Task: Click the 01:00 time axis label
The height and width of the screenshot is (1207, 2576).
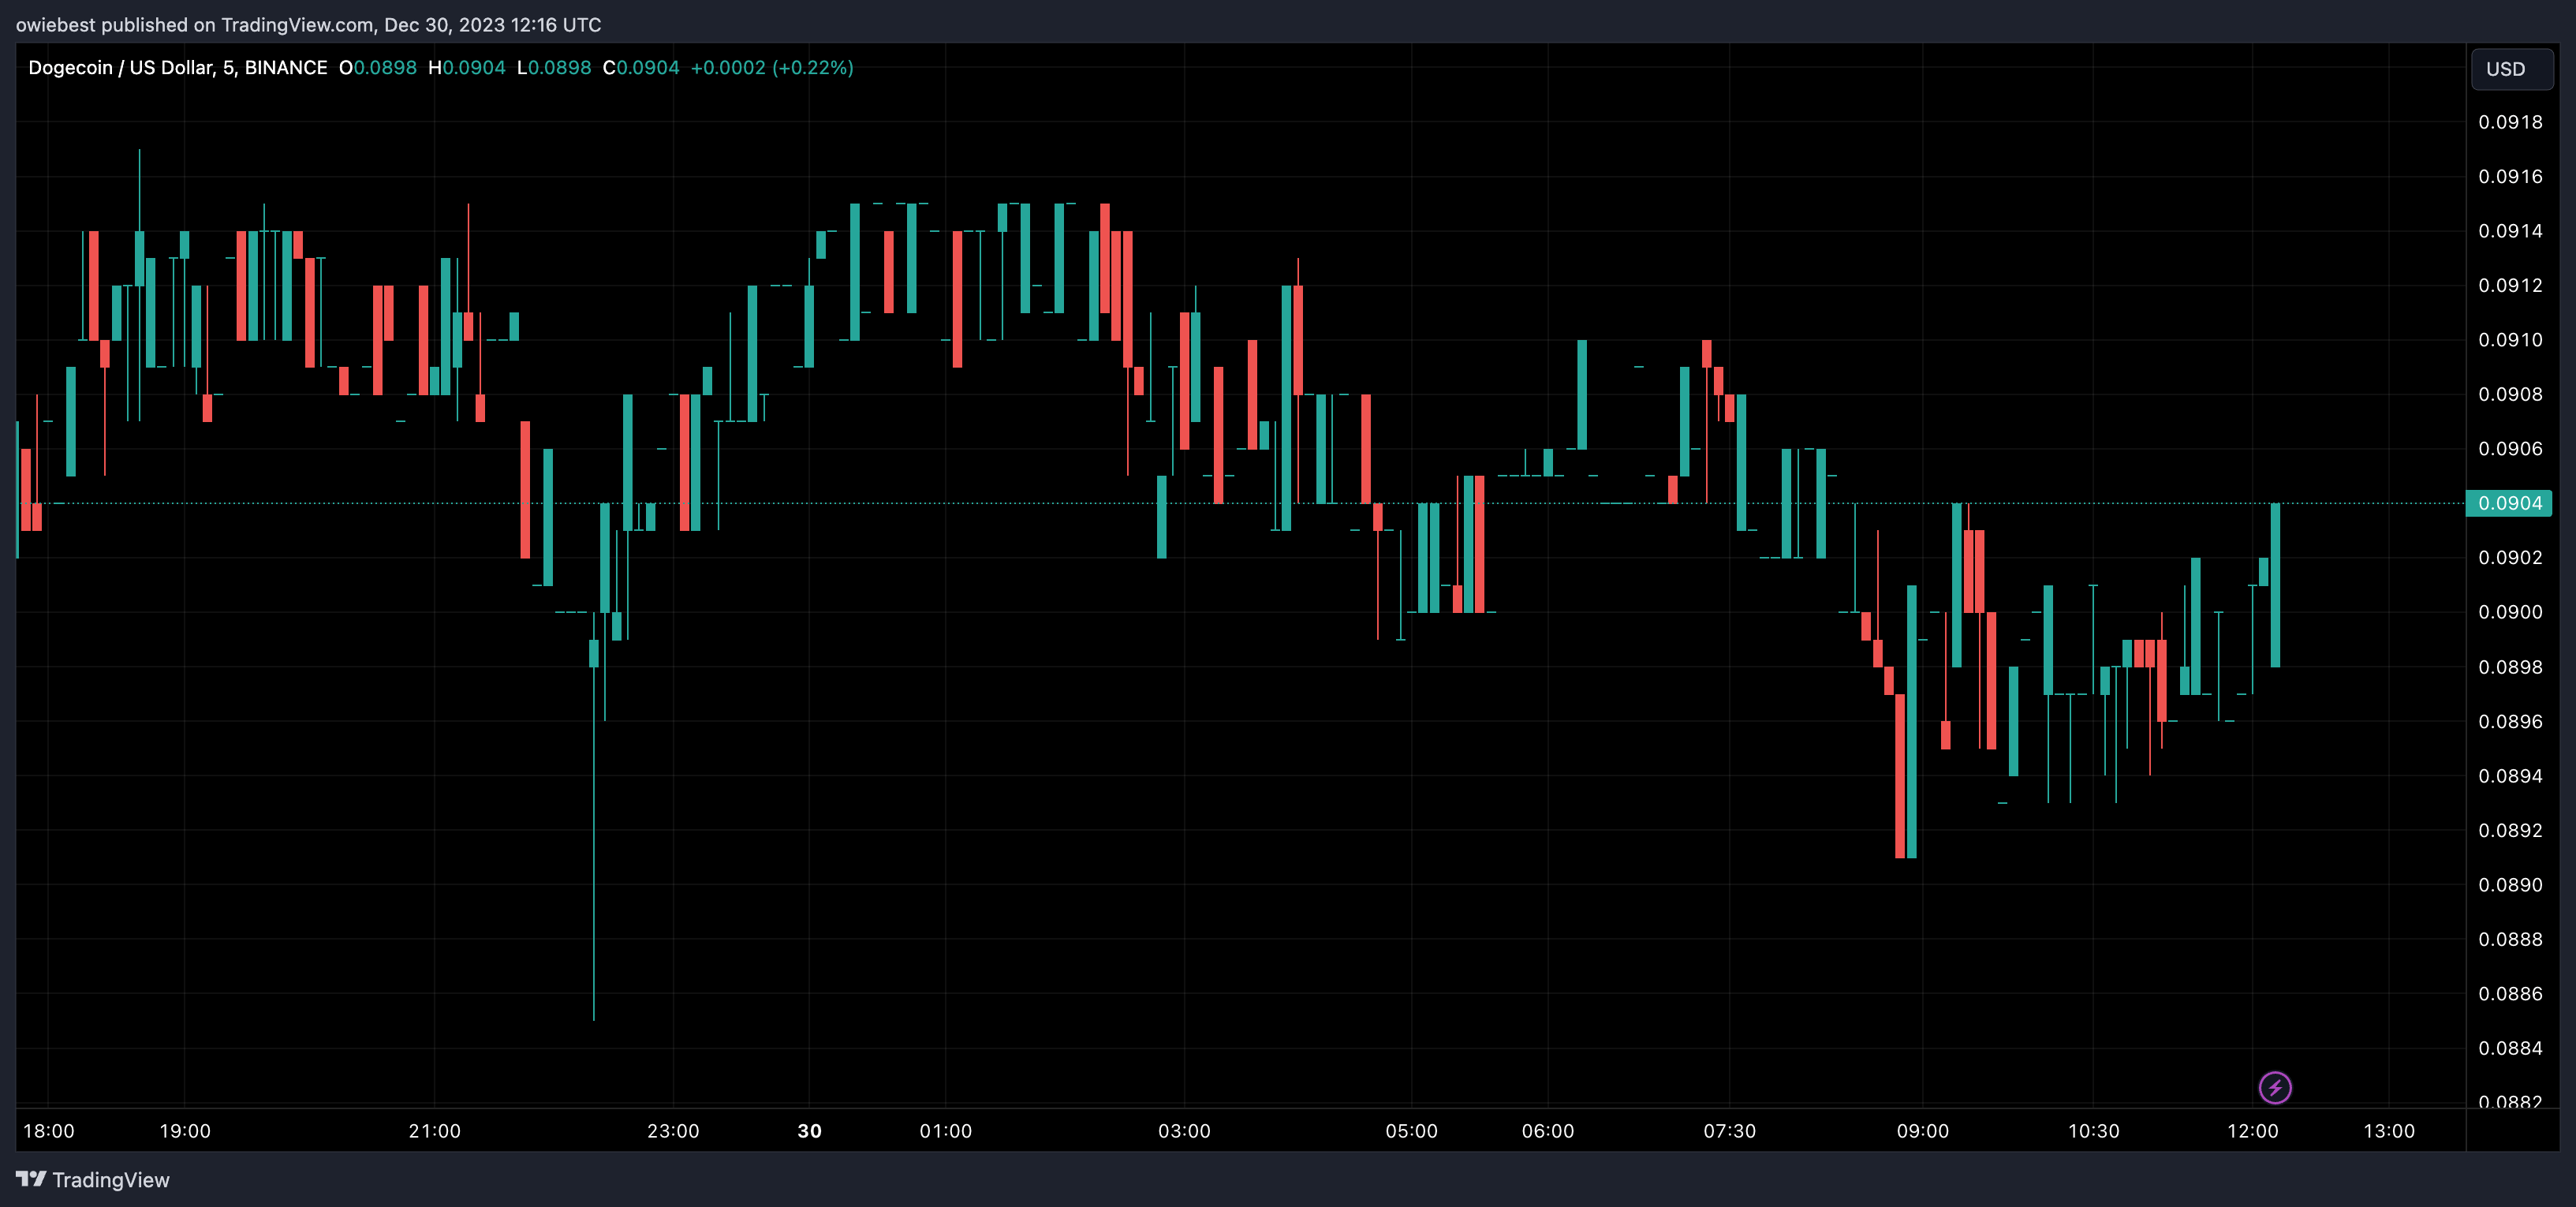Action: click(x=945, y=1131)
